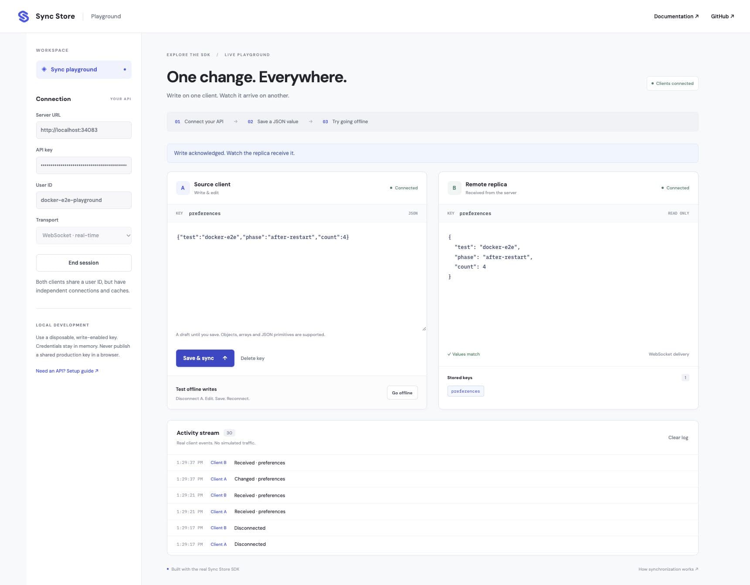Click the READ ONLY label in Remote replica

(x=679, y=213)
